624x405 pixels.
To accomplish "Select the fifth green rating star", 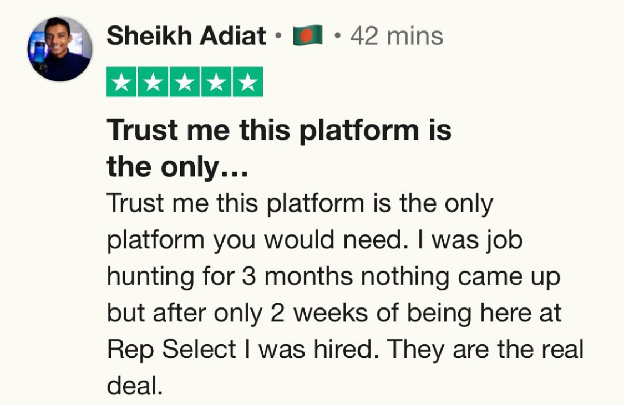I will 248,83.
